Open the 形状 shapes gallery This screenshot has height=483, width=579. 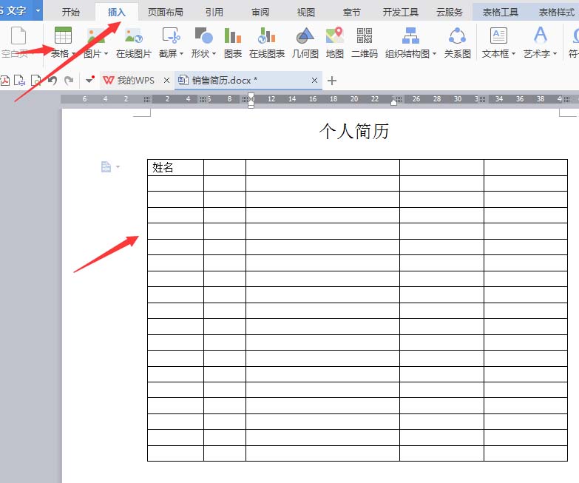pos(203,36)
